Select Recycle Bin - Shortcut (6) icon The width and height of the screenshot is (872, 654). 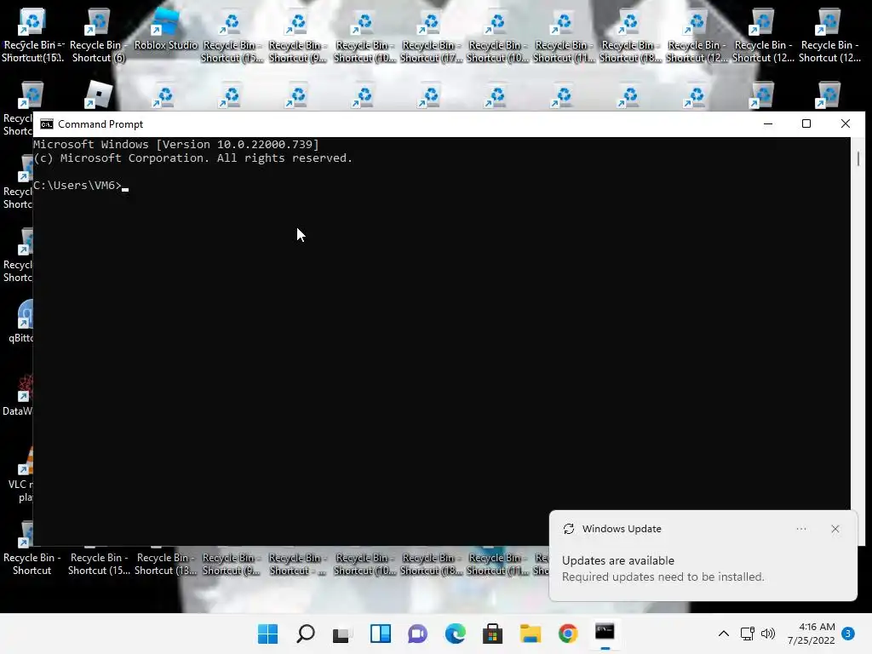[x=99, y=34]
